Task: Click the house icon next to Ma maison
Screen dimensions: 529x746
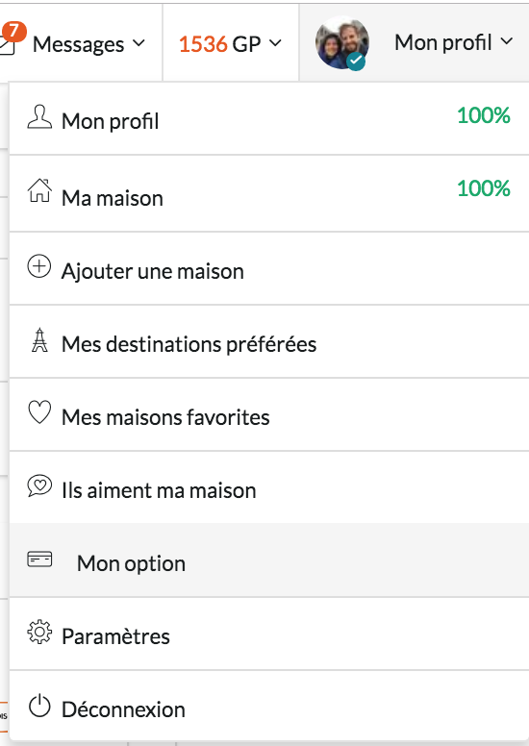Action: click(39, 190)
